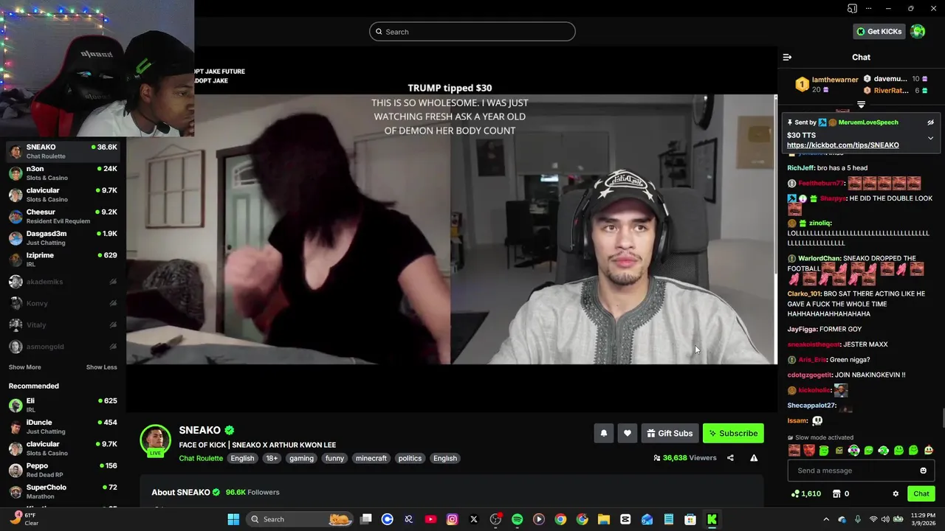The width and height of the screenshot is (945, 531).
Task: Expand followed list with Show More
Action: pos(24,367)
